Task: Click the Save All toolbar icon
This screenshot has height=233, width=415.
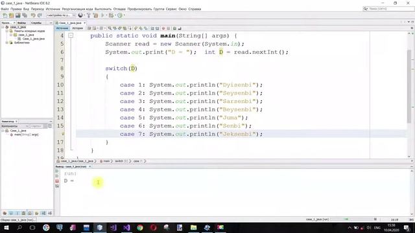Action: pos(25,16)
